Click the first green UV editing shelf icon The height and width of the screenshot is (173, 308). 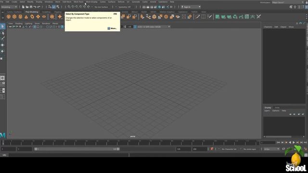(217, 17)
